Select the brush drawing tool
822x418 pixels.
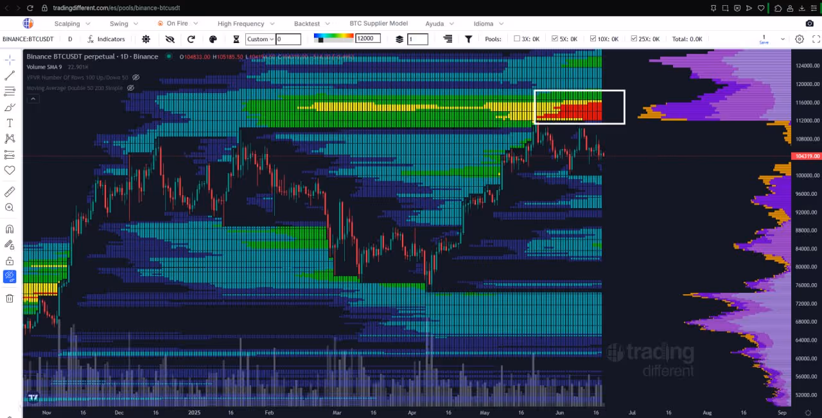pos(10,107)
